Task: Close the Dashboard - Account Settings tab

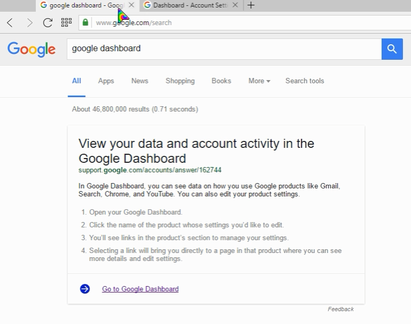Action: point(235,5)
